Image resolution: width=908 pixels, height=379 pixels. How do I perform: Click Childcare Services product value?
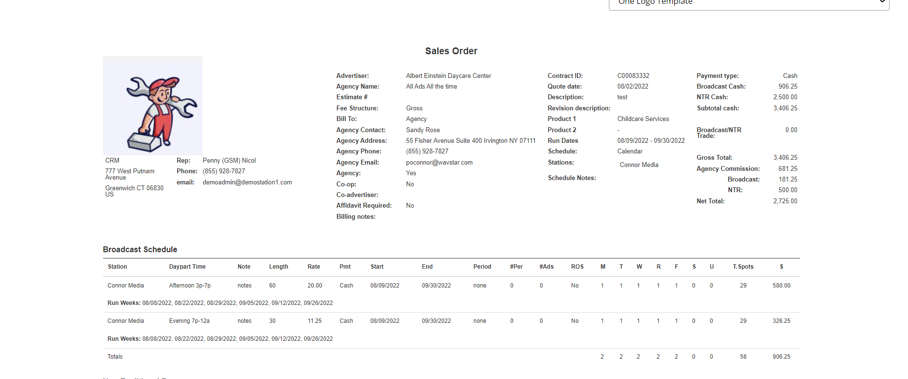pyautogui.click(x=643, y=119)
